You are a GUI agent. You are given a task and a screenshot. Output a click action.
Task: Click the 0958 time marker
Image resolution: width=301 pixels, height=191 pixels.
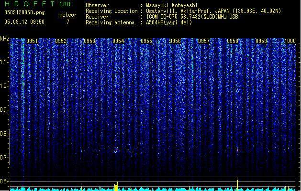[233, 41]
